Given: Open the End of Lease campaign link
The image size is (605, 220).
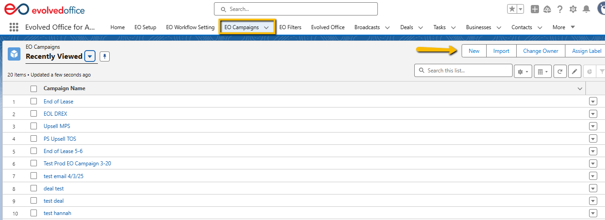Looking at the screenshot, I should 58,101.
